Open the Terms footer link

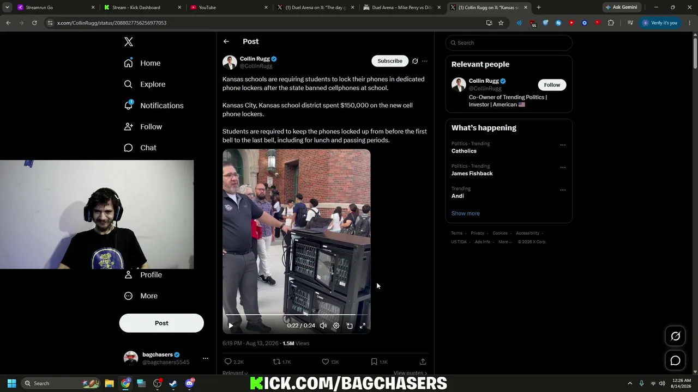(457, 233)
